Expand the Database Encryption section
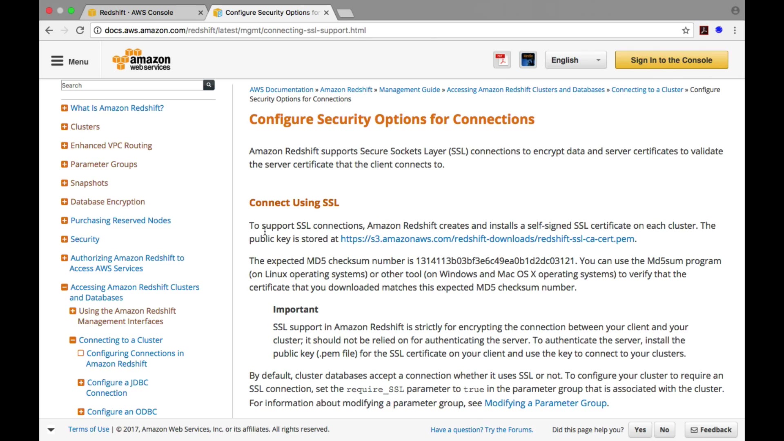The width and height of the screenshot is (784, 441). click(x=65, y=202)
